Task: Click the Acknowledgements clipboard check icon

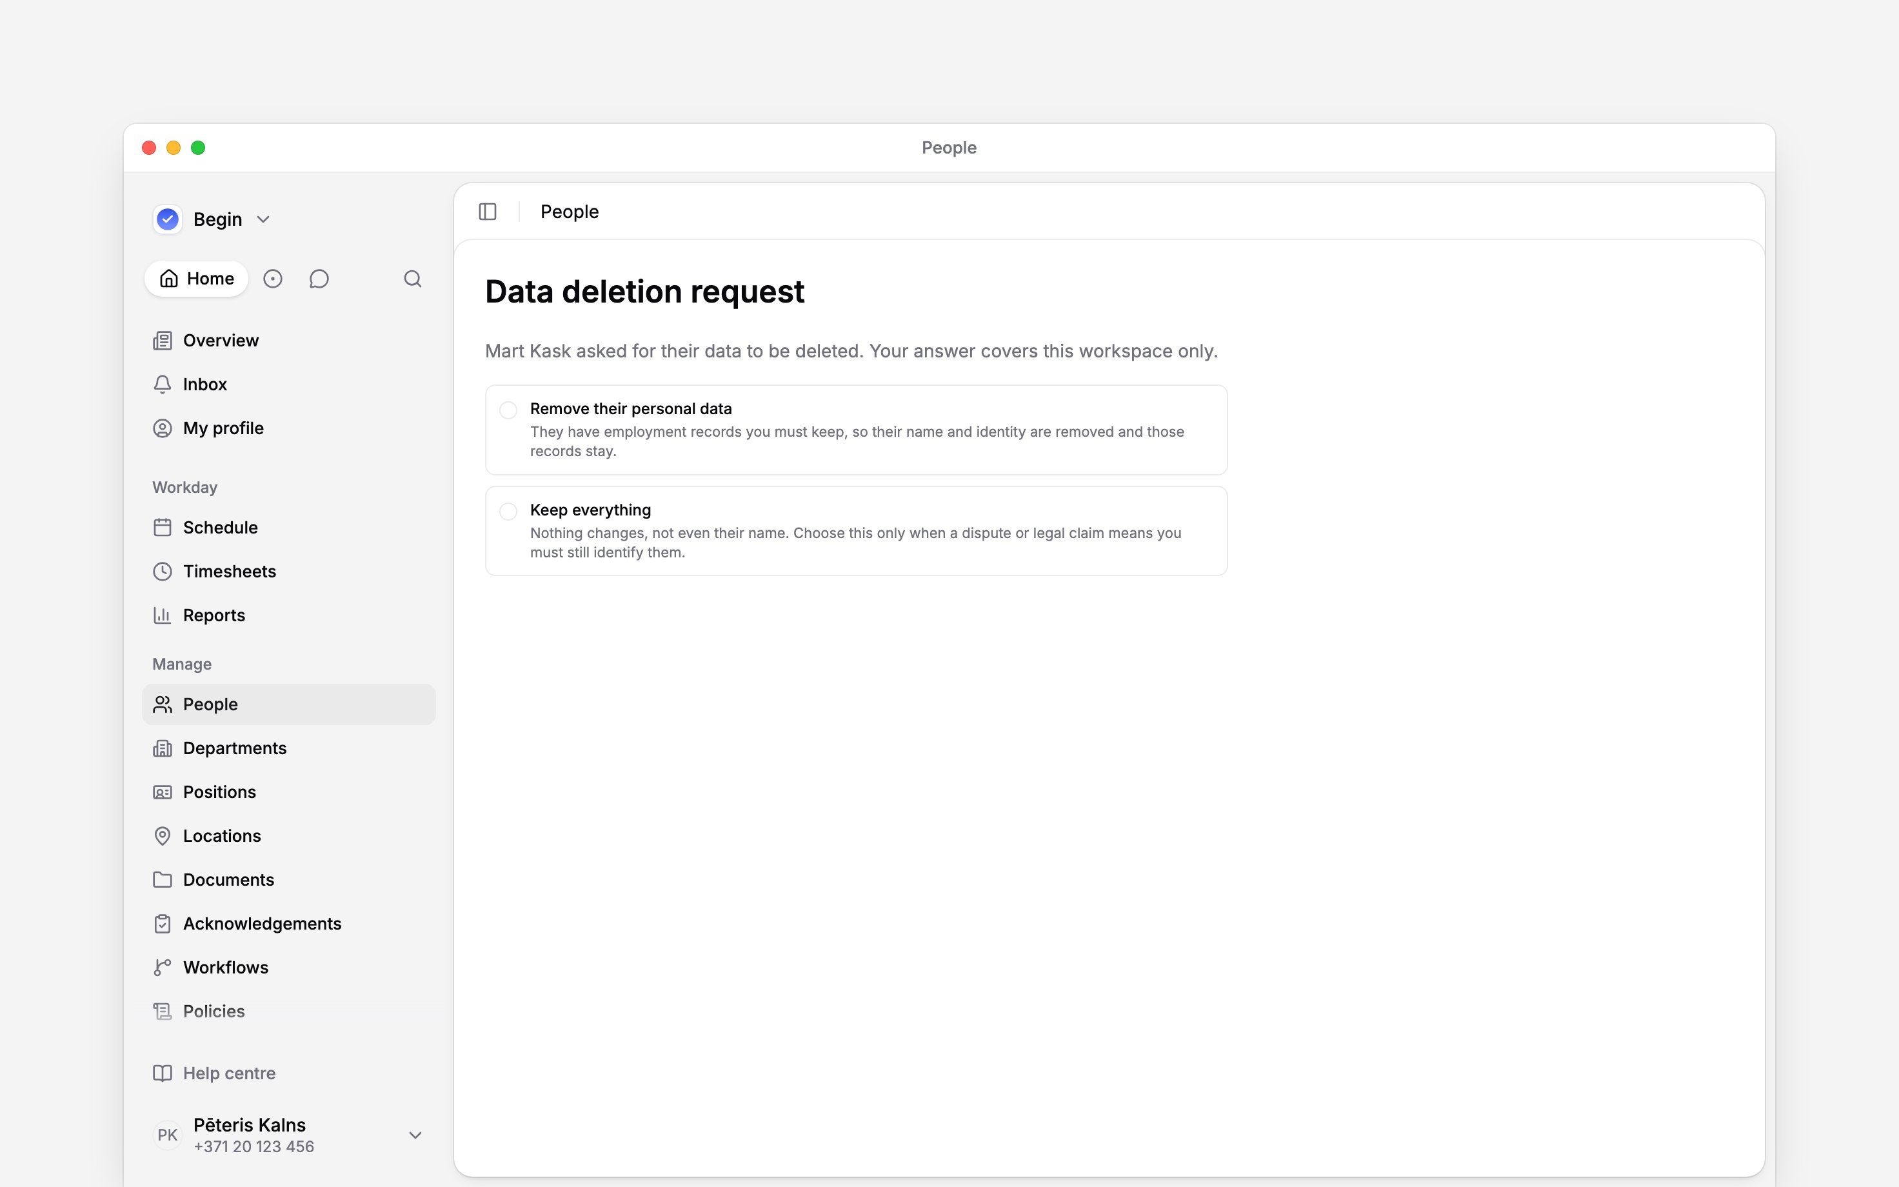Action: click(x=163, y=924)
